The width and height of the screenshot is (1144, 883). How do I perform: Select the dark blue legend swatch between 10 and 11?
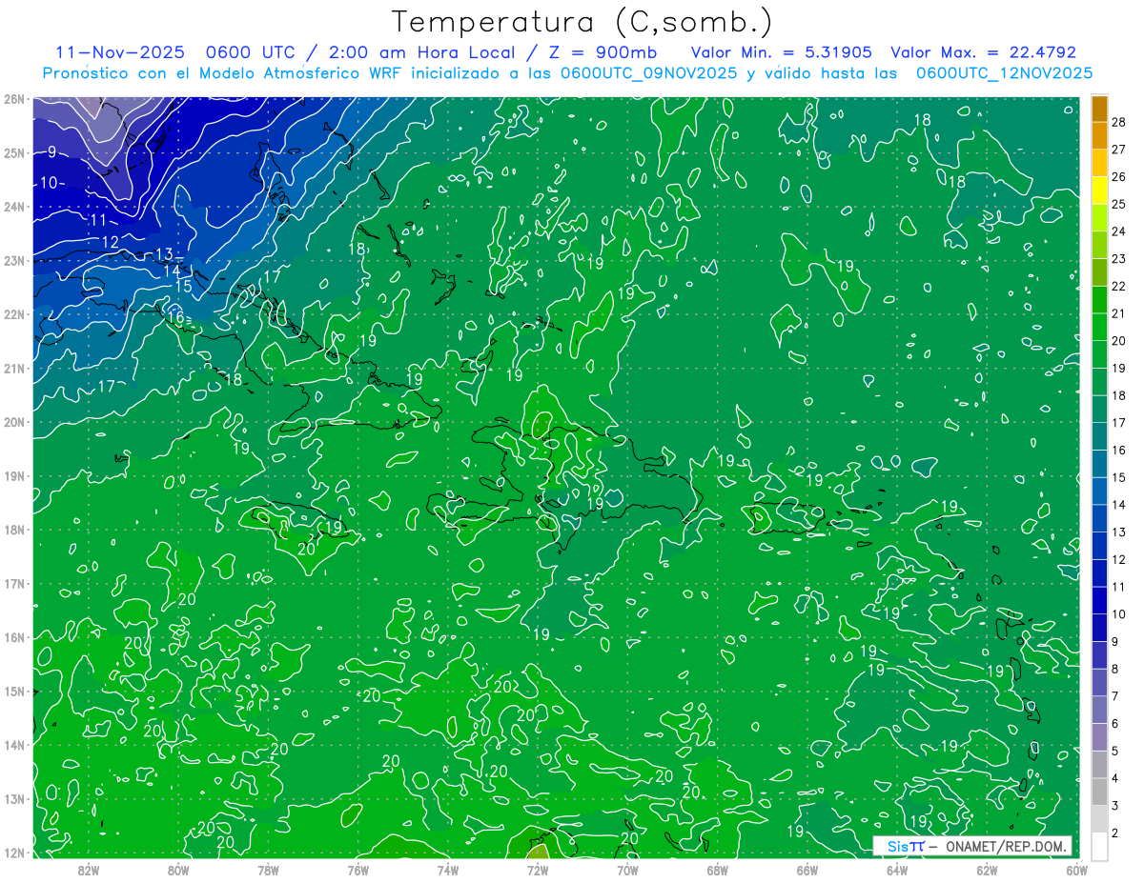coord(1099,600)
